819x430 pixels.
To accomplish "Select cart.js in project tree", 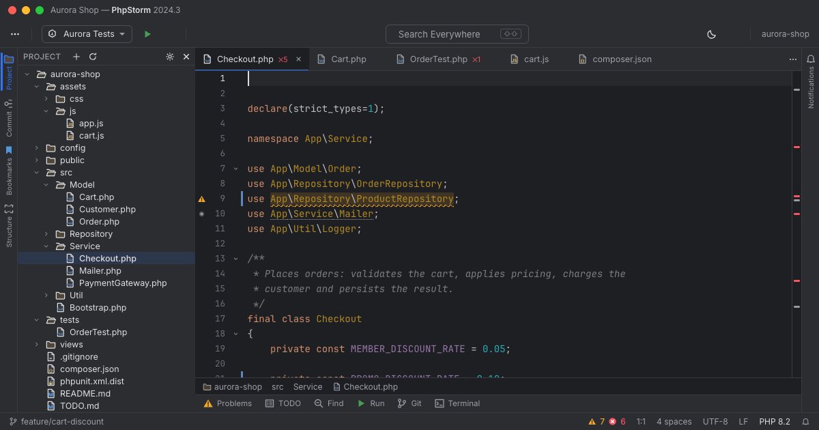I will pos(106,136).
